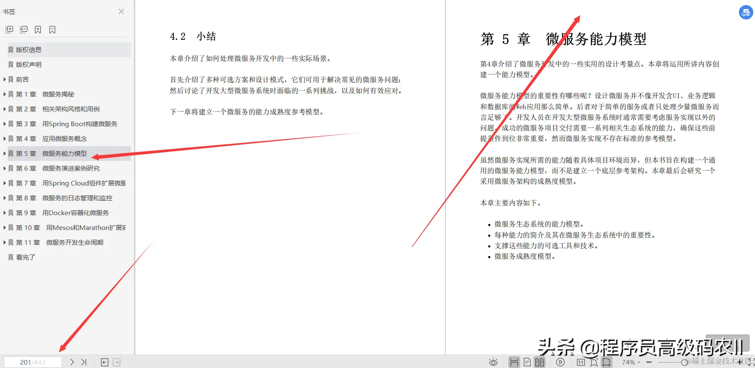Switch to two-page view
Screen dimensions: 755x368
(540, 362)
